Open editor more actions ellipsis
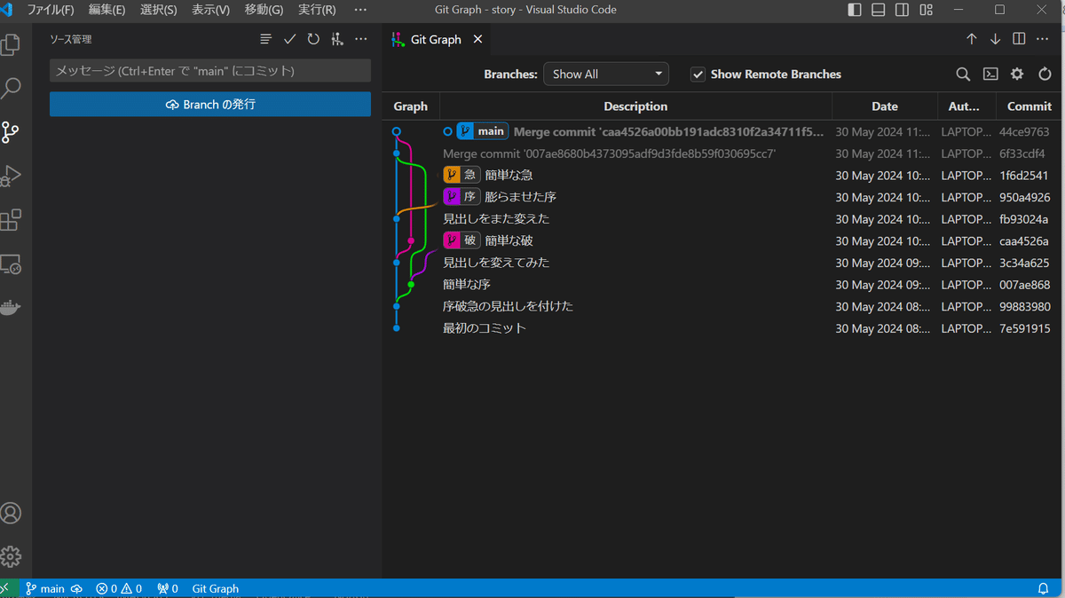 (x=1043, y=39)
